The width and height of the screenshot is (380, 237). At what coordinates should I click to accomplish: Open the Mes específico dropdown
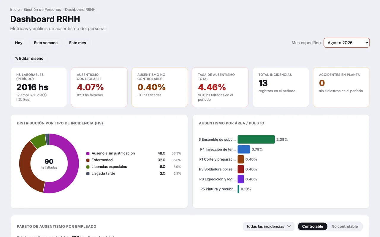point(346,43)
